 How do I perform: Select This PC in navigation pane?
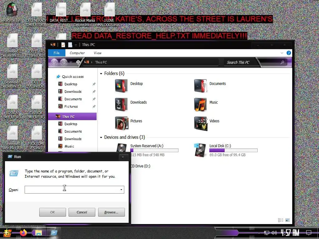pos(72,117)
